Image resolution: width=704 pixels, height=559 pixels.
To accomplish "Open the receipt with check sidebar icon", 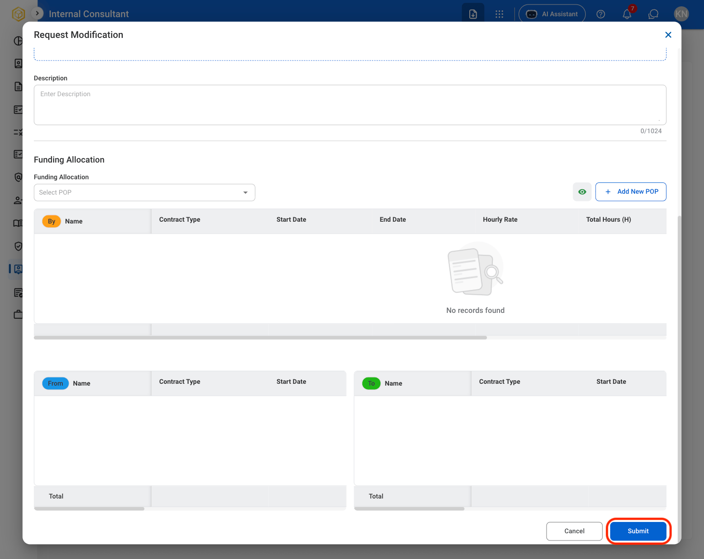I will [x=18, y=293].
